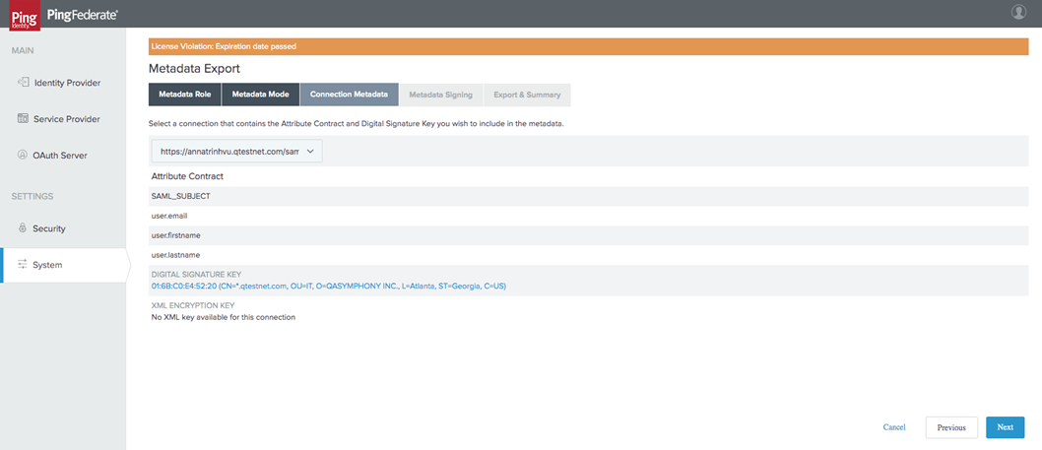
Task: Go to the Metadata Signing tab
Action: (440, 95)
